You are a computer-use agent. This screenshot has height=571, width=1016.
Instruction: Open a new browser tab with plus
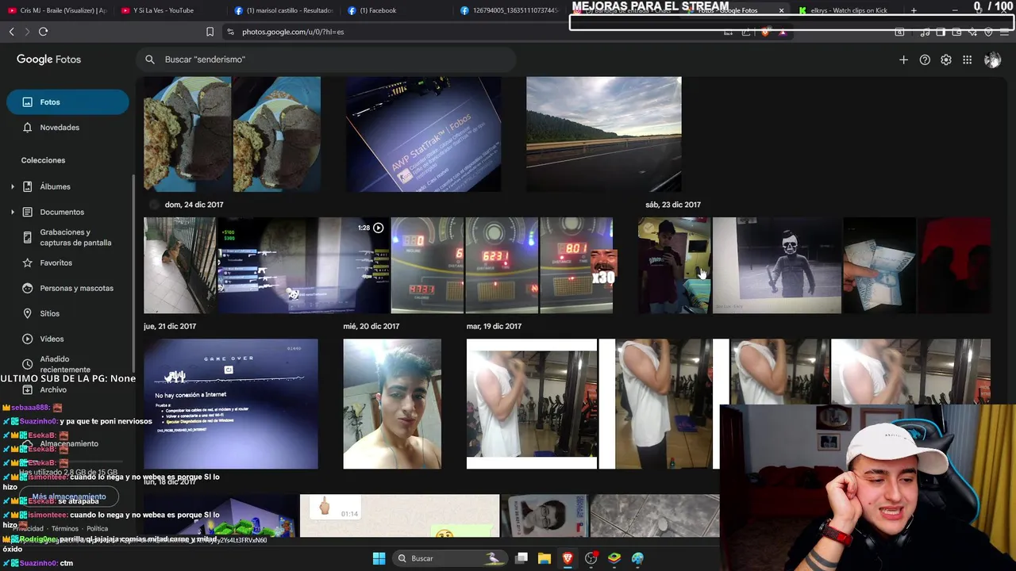coord(914,10)
